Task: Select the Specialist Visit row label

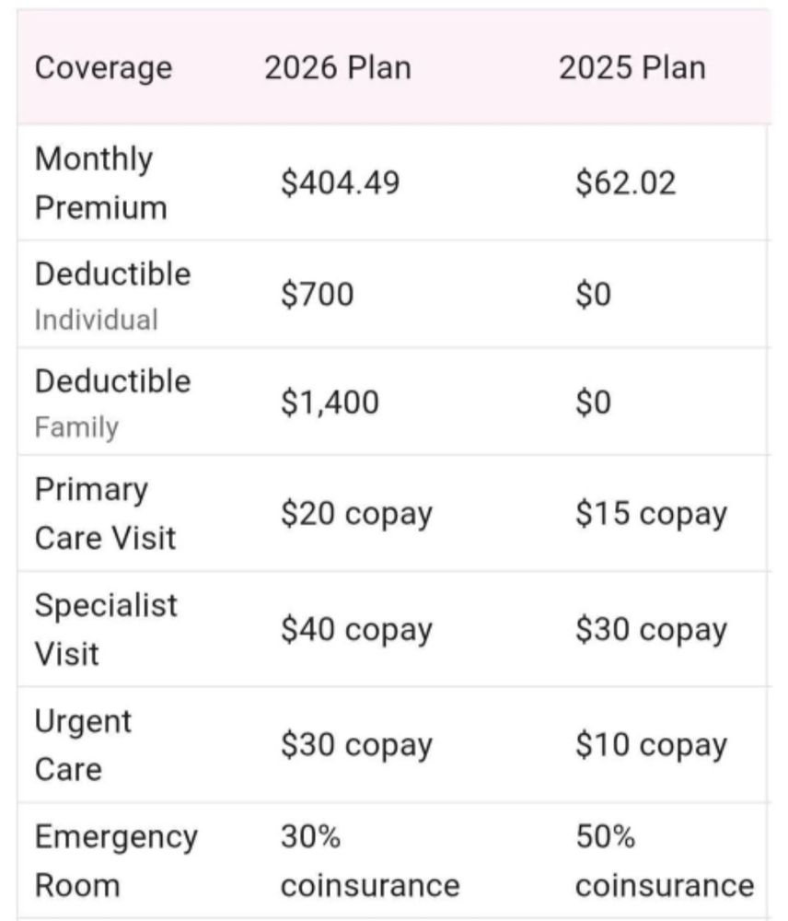Action: pyautogui.click(x=106, y=629)
